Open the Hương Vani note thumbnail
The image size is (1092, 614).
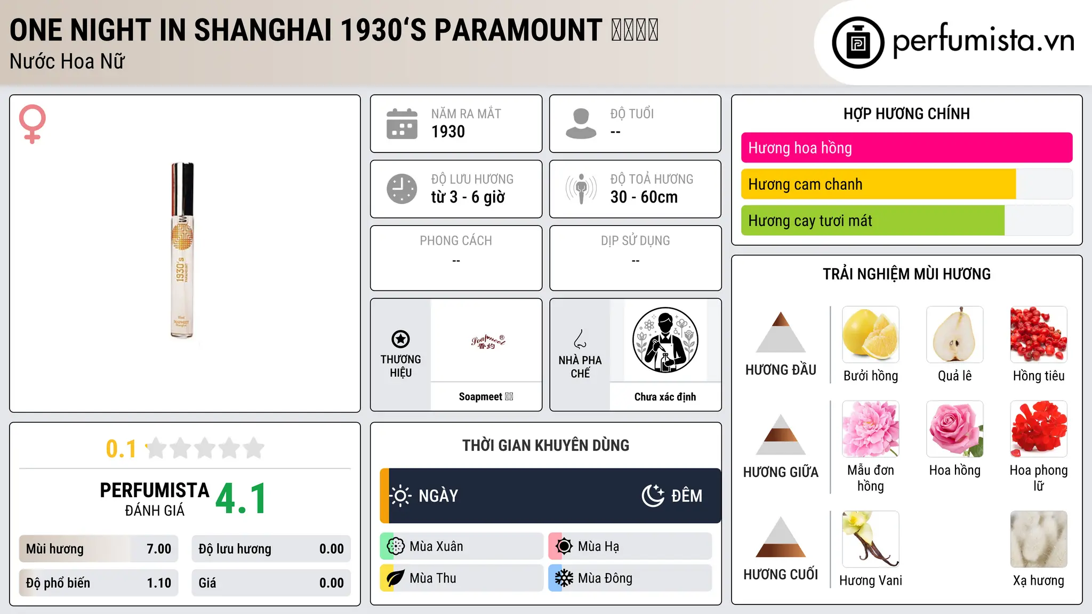[x=871, y=539]
